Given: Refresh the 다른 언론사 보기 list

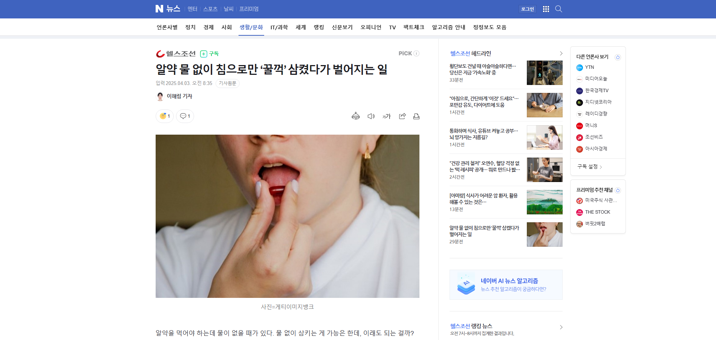Looking at the screenshot, I should (618, 57).
